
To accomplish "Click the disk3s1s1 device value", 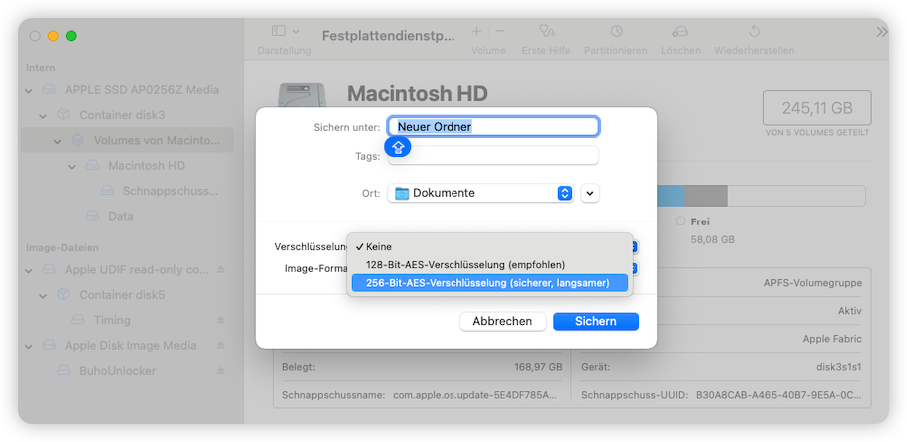I will [x=838, y=367].
